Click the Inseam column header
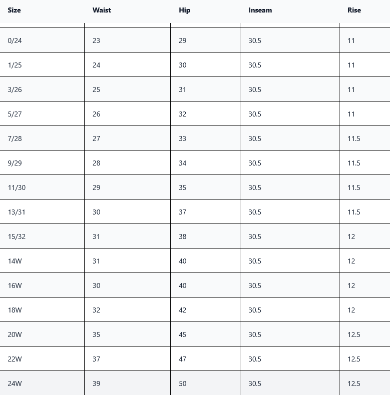 point(260,10)
